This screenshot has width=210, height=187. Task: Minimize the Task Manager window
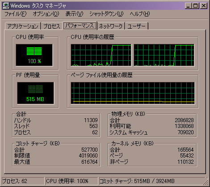188,6
